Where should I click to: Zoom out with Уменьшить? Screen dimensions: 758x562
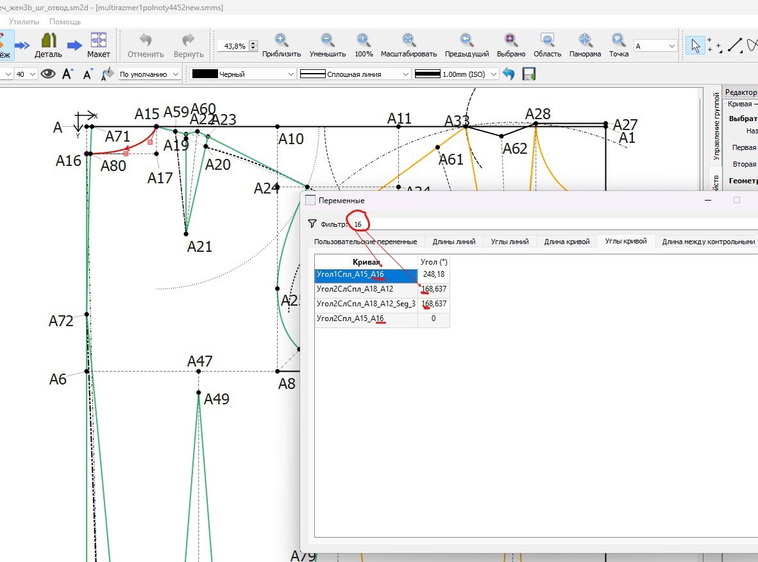click(x=327, y=45)
